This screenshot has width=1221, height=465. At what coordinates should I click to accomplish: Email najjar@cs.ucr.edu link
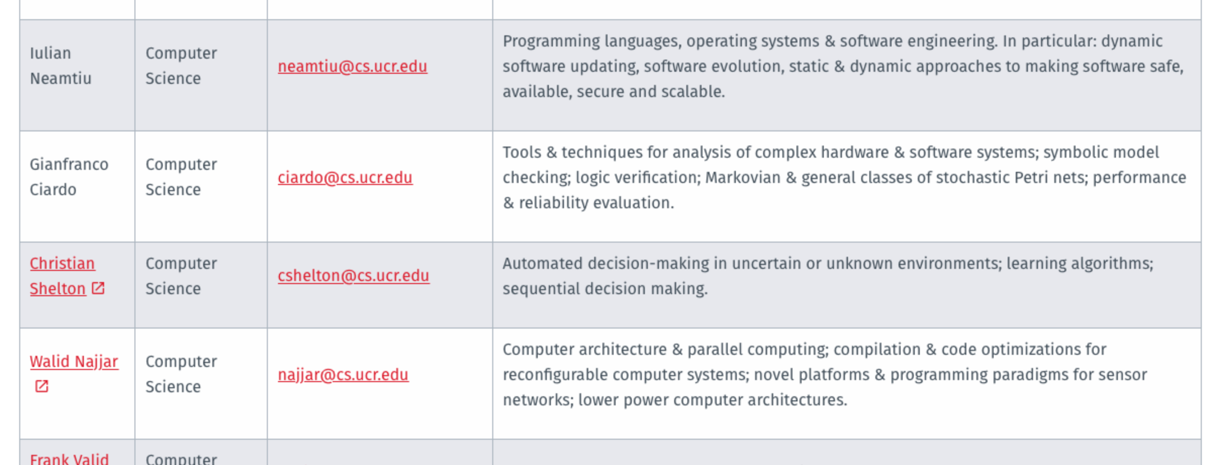[x=343, y=375]
